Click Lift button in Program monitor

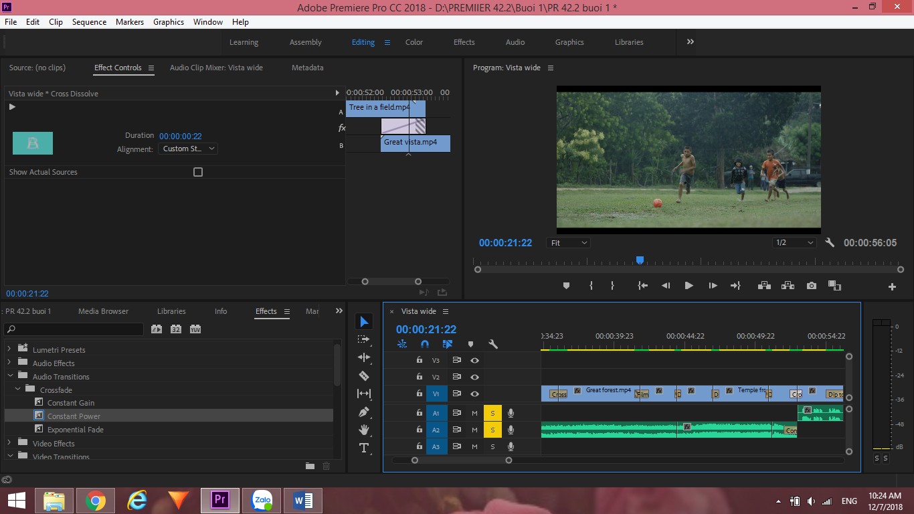764,286
